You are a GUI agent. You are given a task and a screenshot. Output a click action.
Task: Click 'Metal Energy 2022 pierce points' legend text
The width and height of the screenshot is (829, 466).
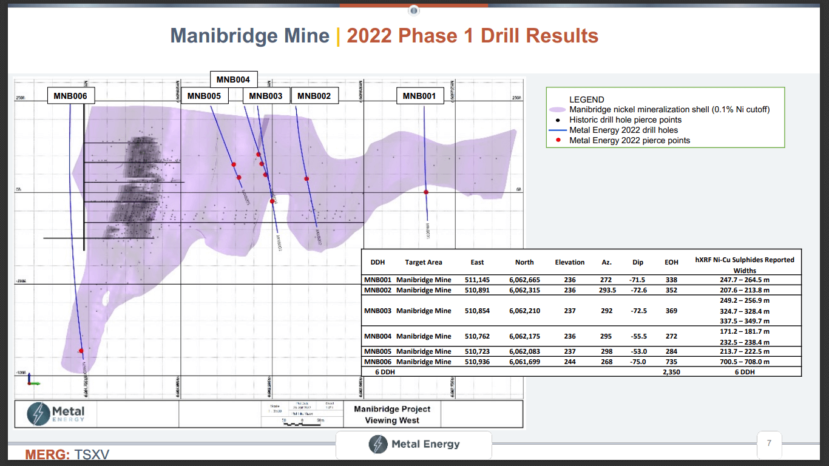(x=630, y=140)
